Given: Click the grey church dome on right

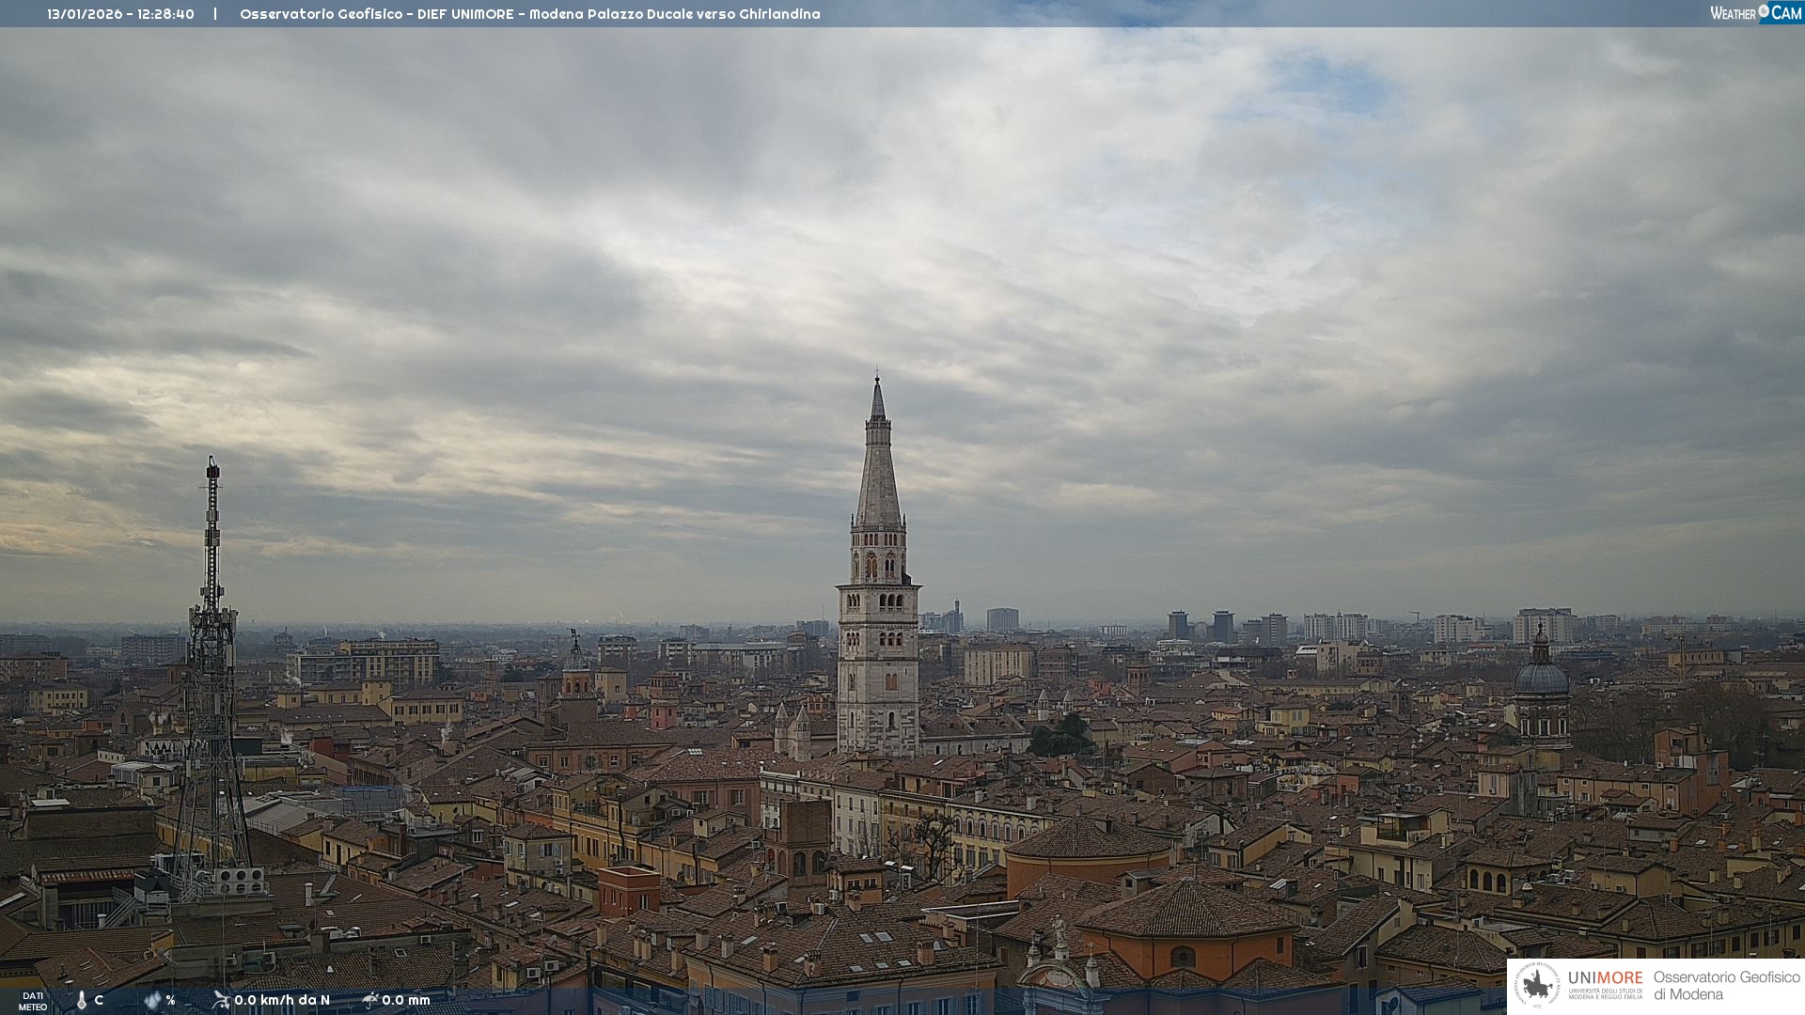Looking at the screenshot, I should tap(1542, 677).
